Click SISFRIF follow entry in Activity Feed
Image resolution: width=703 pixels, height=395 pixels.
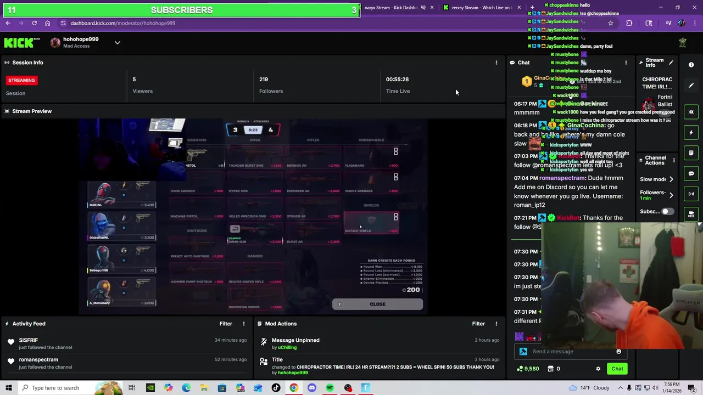coord(126,343)
